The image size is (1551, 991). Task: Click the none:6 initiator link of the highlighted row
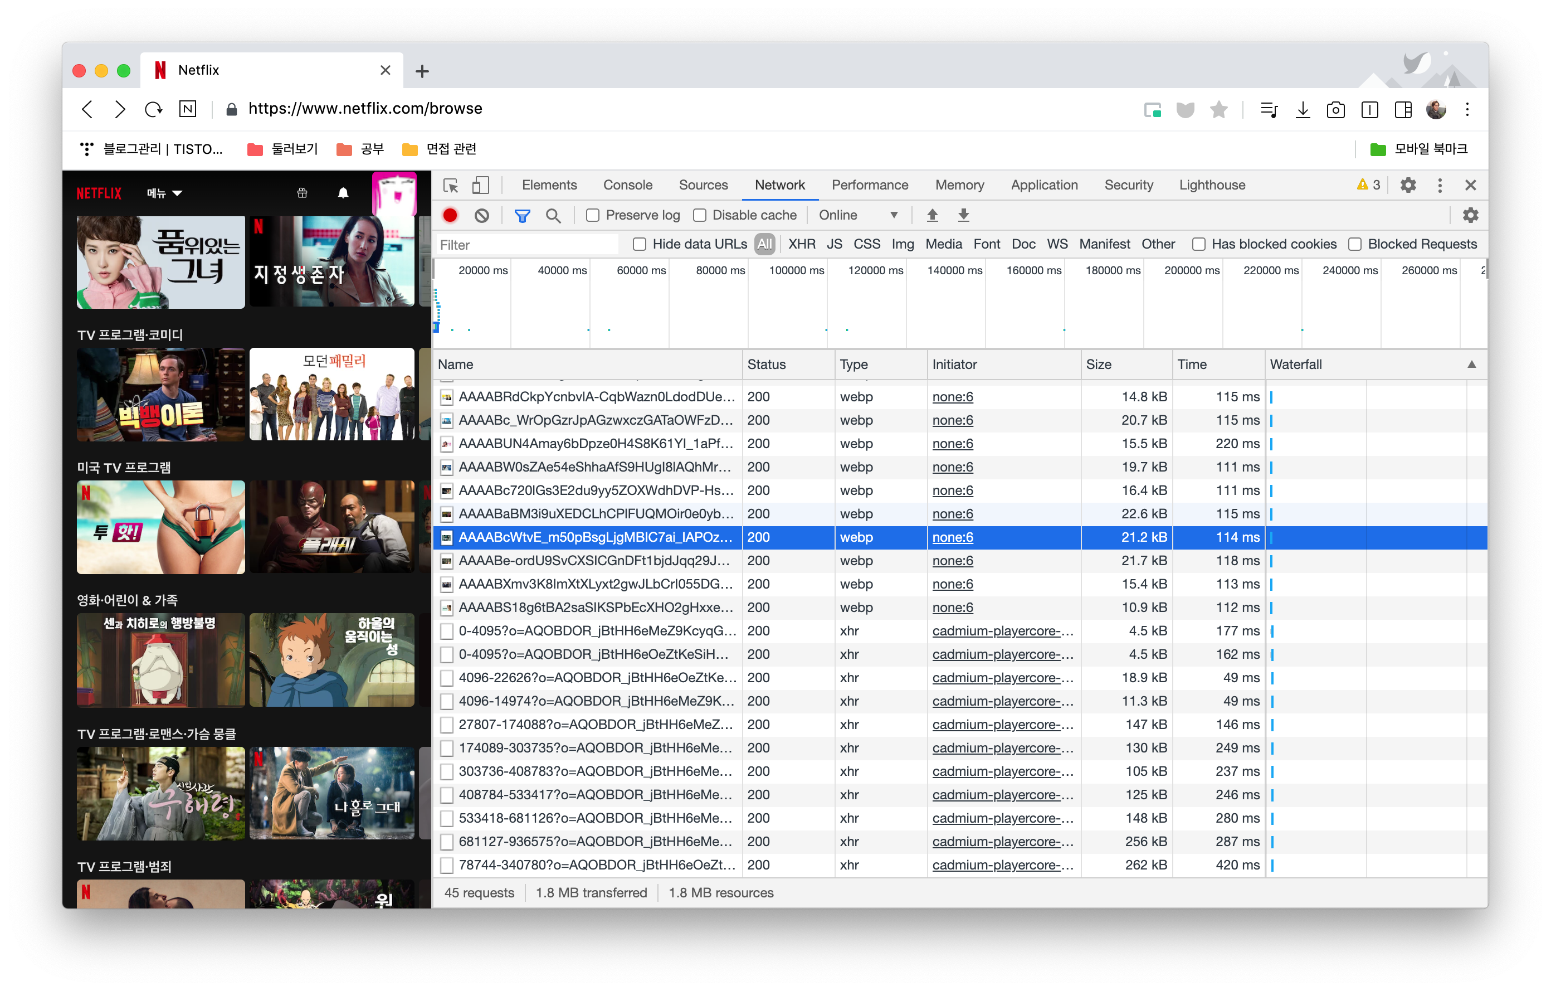(952, 537)
